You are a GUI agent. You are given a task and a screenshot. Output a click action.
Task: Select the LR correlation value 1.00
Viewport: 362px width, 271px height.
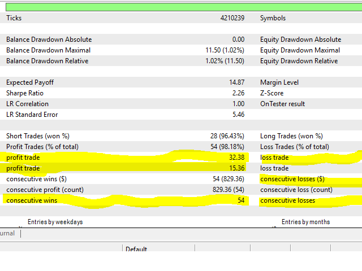click(238, 104)
